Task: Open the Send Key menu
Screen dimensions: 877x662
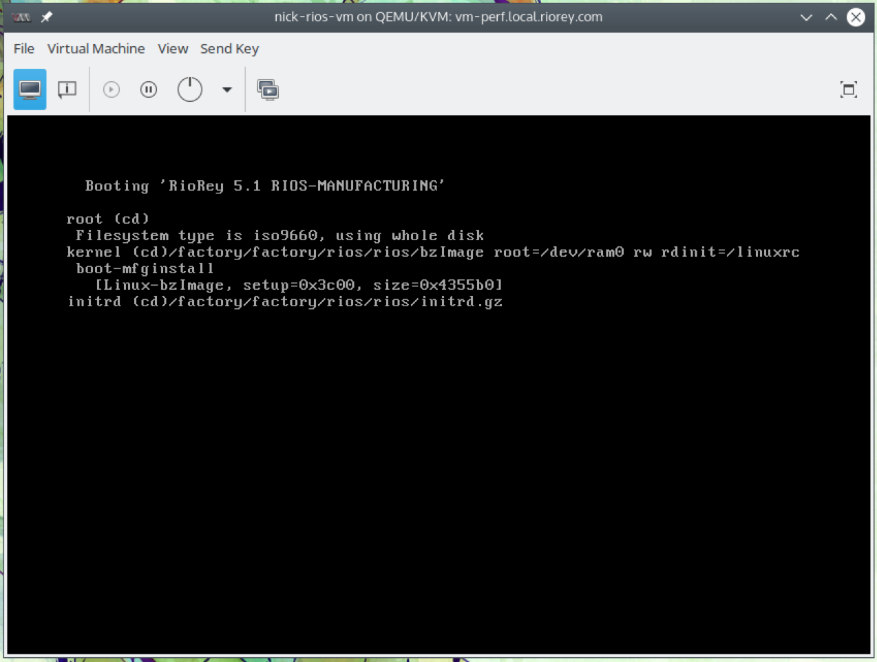Action: (x=230, y=49)
